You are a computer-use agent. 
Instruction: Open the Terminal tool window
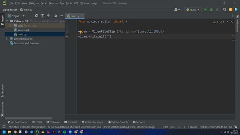70,122
